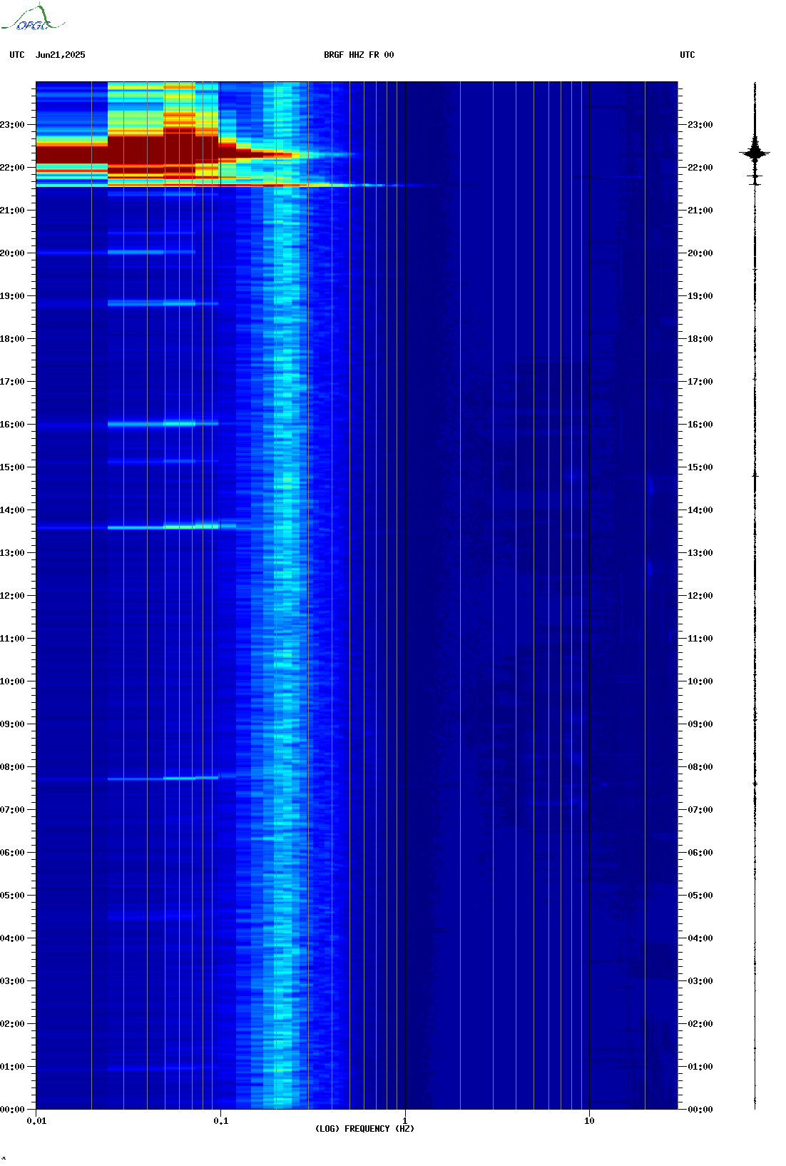Click the 16:00 label on the left time axis
Screen dimensions: 786x1166
click(12, 425)
